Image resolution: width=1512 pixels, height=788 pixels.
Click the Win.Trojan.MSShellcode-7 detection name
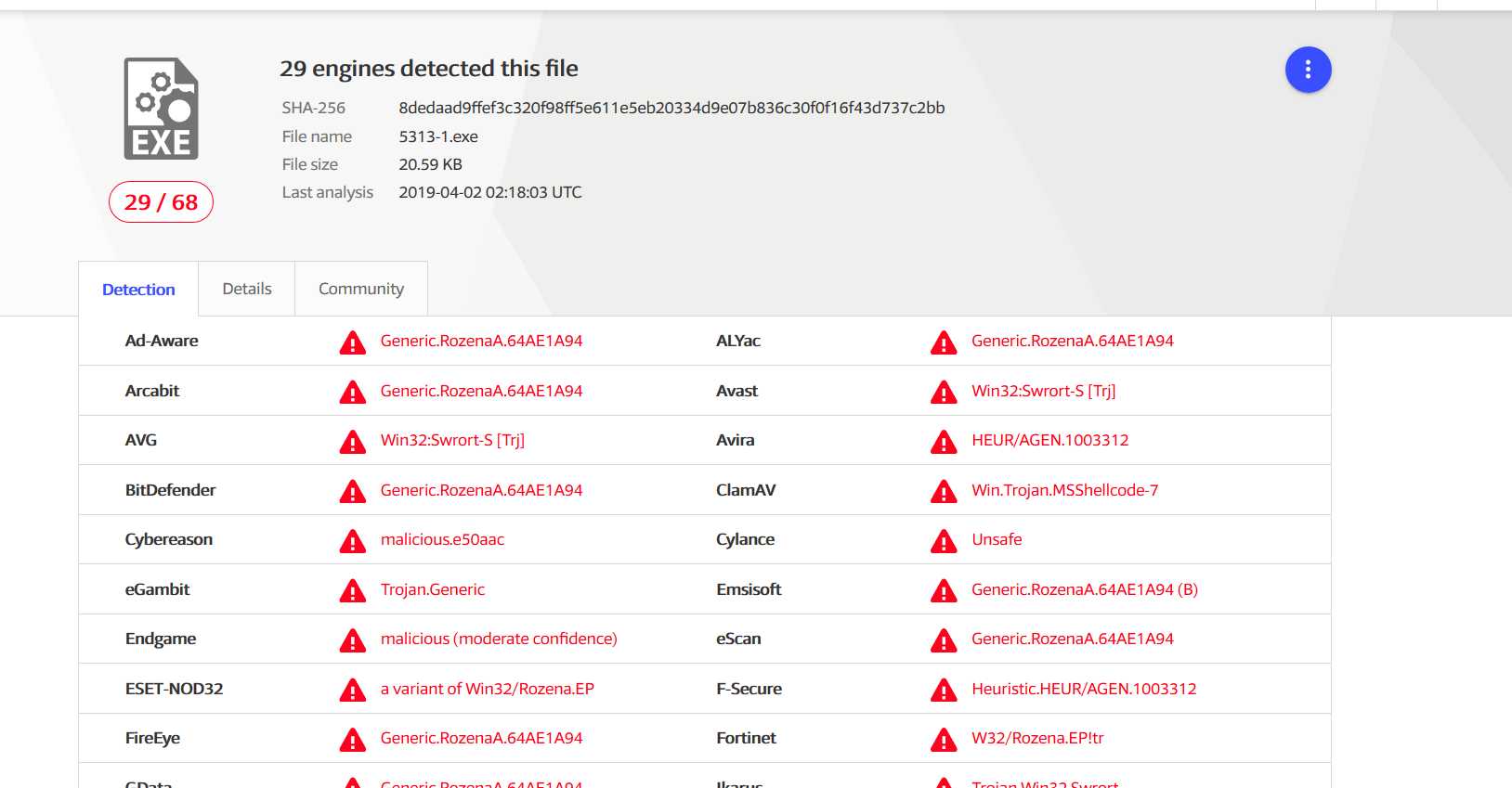pyautogui.click(x=1064, y=490)
